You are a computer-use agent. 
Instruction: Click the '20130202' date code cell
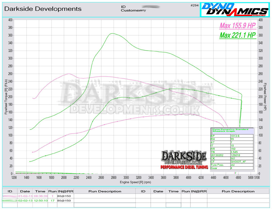point(217,155)
